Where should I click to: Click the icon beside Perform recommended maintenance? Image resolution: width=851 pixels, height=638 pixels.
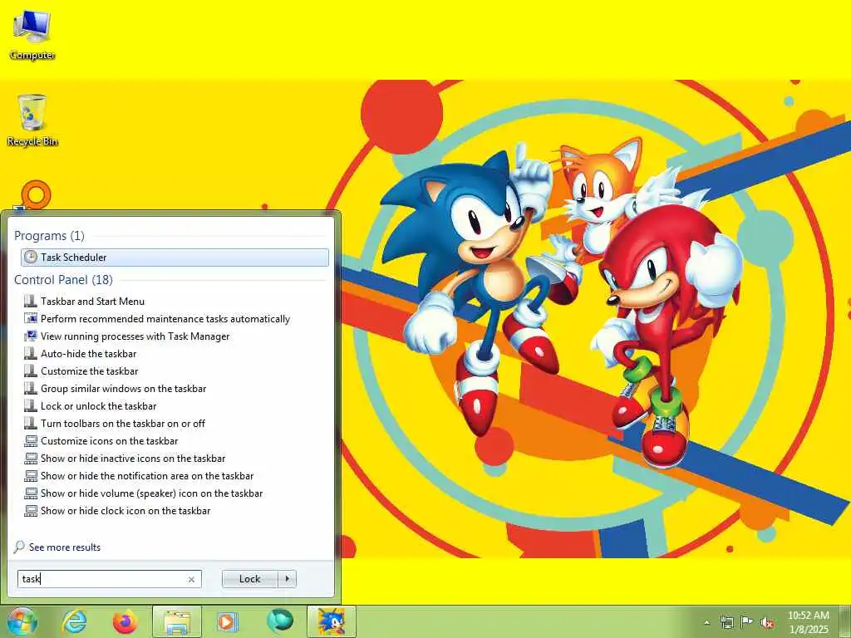31,318
